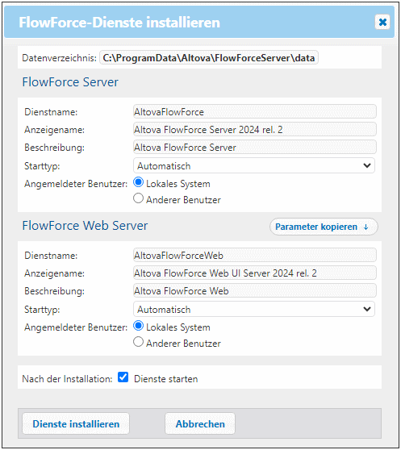
Task: Select Anderer Benutzer for FlowForce Server
Action: click(138, 198)
